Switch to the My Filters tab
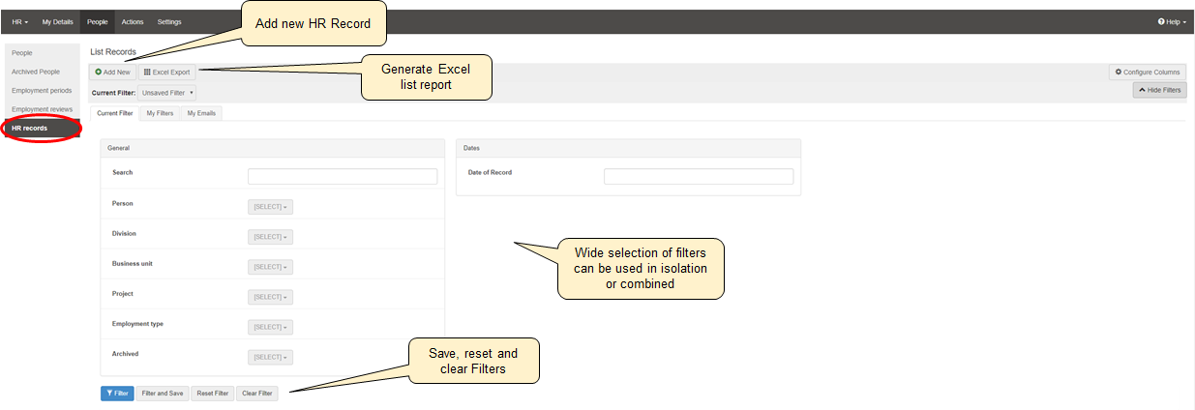Image resolution: width=1195 pixels, height=410 pixels. coord(160,113)
